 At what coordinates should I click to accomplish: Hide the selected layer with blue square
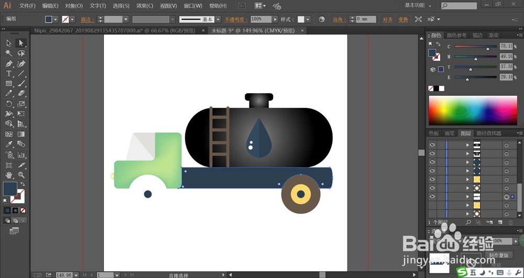(x=432, y=196)
